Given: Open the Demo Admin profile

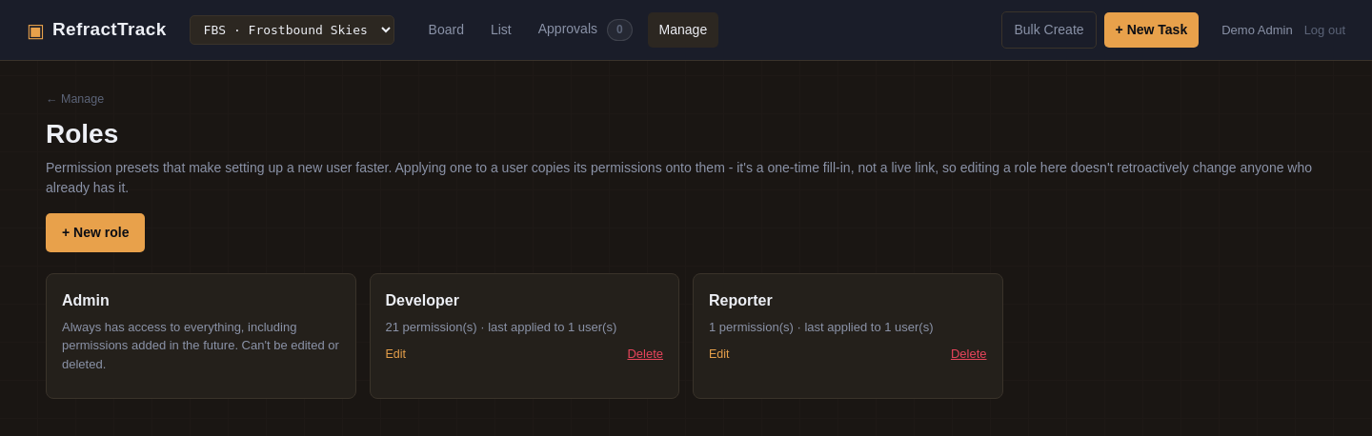Looking at the screenshot, I should click(1257, 30).
